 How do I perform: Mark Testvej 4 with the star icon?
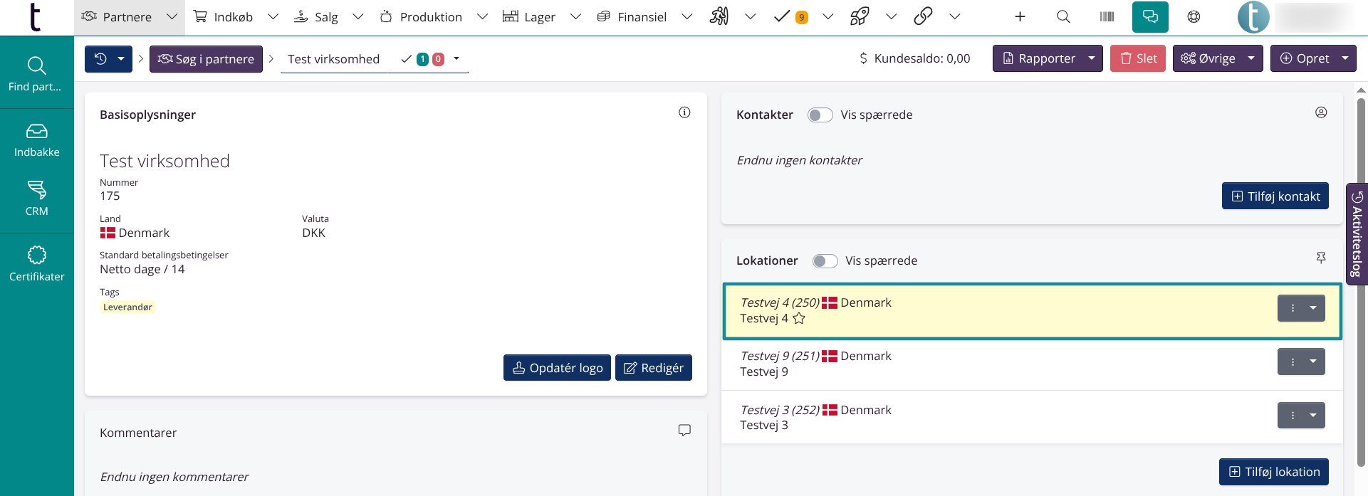pos(799,319)
